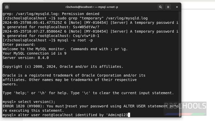The image size is (215, 121).
Task: Click the r2schools@localhost window title
Action: 92,7
